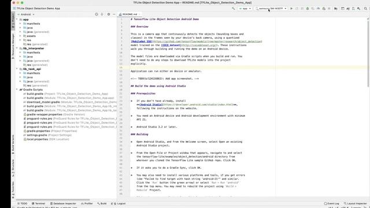Select build.gradle for Project TFLite_Object_Detection_Demo_App
This screenshot has height=208, width=370.
[65, 94]
